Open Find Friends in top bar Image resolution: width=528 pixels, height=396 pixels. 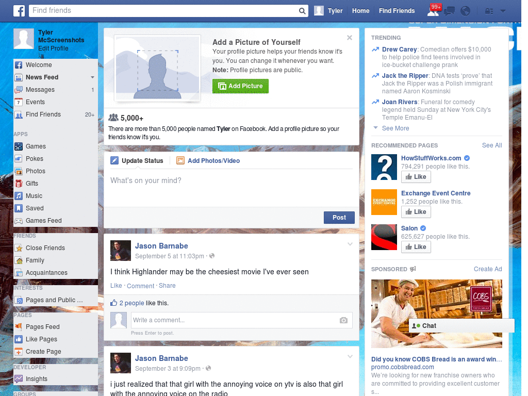pyautogui.click(x=397, y=11)
